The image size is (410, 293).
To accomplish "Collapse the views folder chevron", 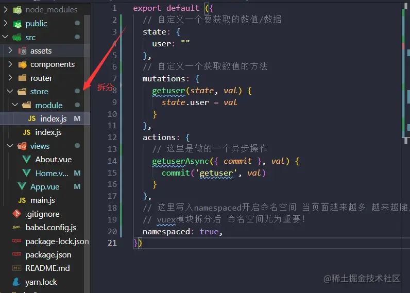I will pos(10,146).
